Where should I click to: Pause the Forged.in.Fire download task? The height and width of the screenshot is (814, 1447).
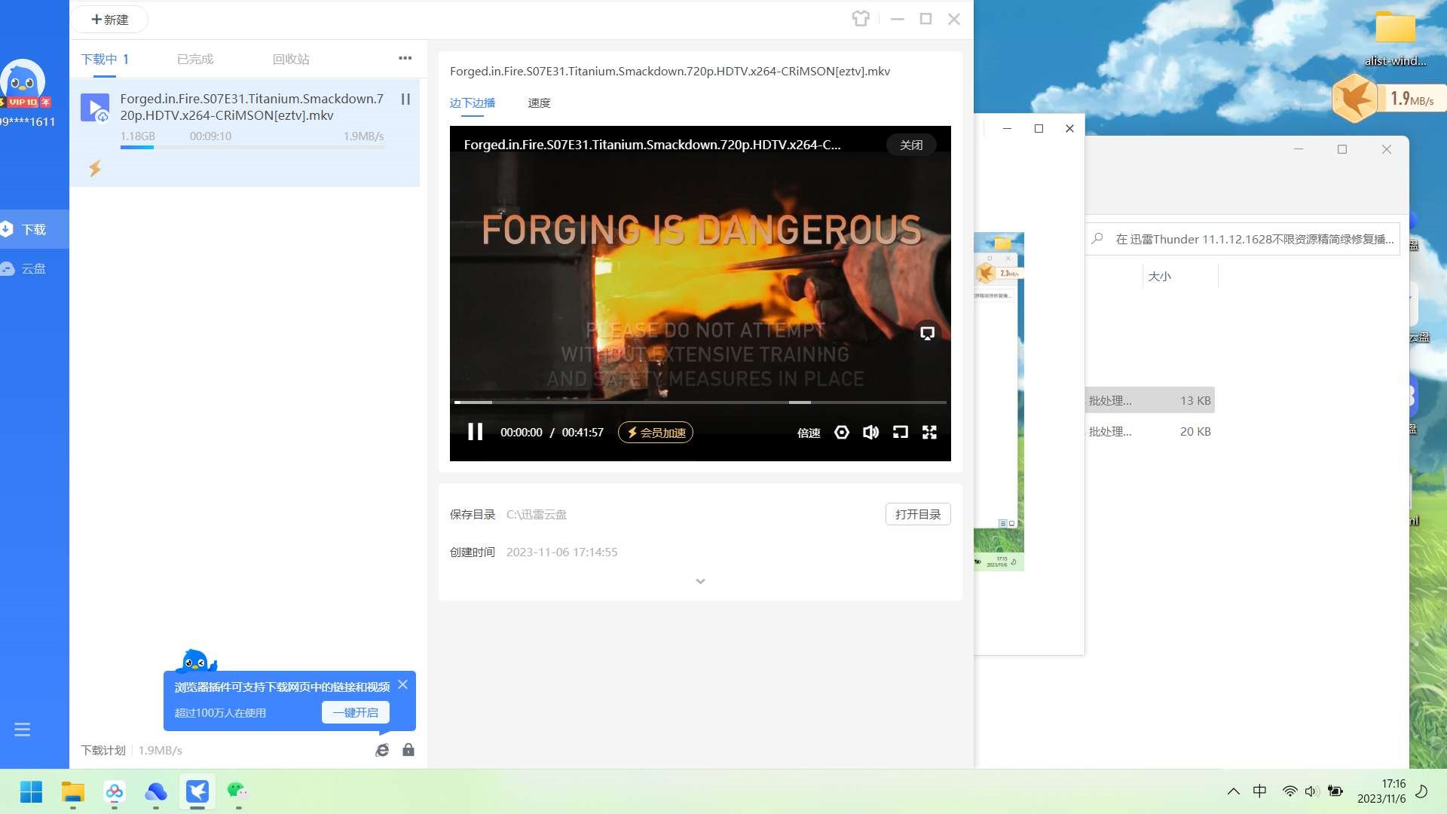405,99
